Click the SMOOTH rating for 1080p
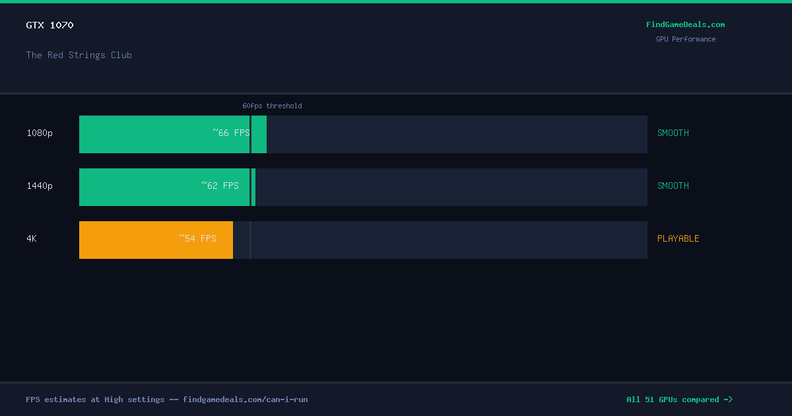Viewport: 792px width, 416px height. (x=673, y=133)
